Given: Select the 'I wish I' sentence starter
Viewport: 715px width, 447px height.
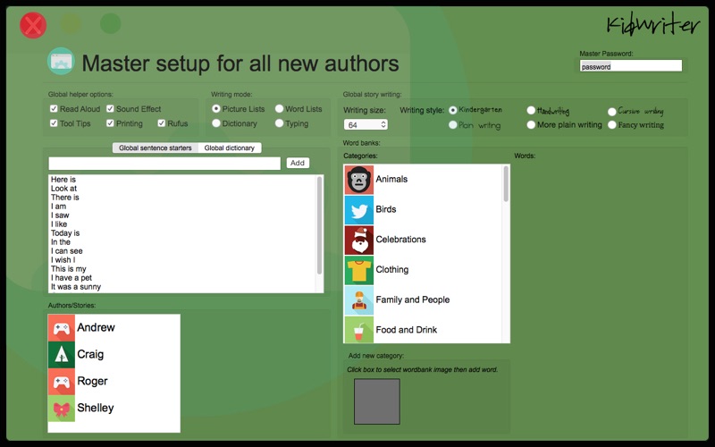Looking at the screenshot, I should tap(63, 260).
